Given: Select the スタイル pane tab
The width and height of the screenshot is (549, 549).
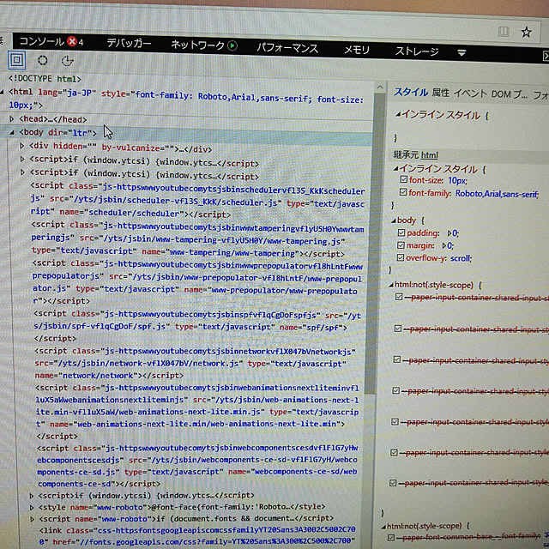Looking at the screenshot, I should [411, 93].
